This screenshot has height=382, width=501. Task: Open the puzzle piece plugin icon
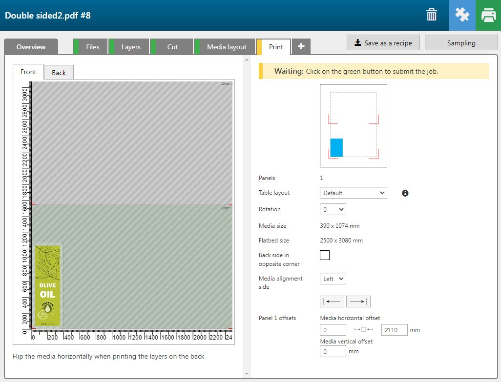click(462, 15)
